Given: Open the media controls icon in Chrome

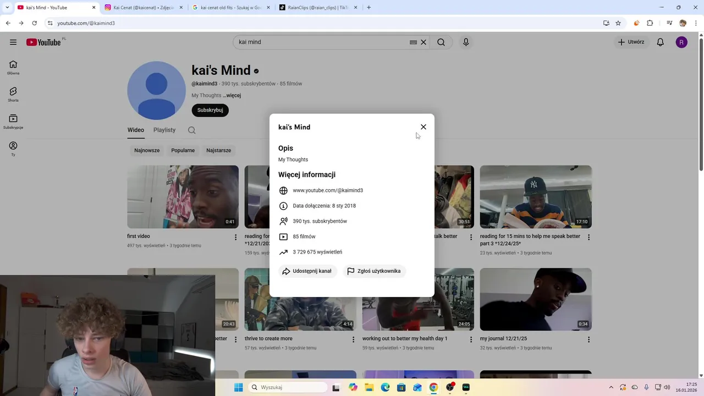Looking at the screenshot, I should point(669,23).
